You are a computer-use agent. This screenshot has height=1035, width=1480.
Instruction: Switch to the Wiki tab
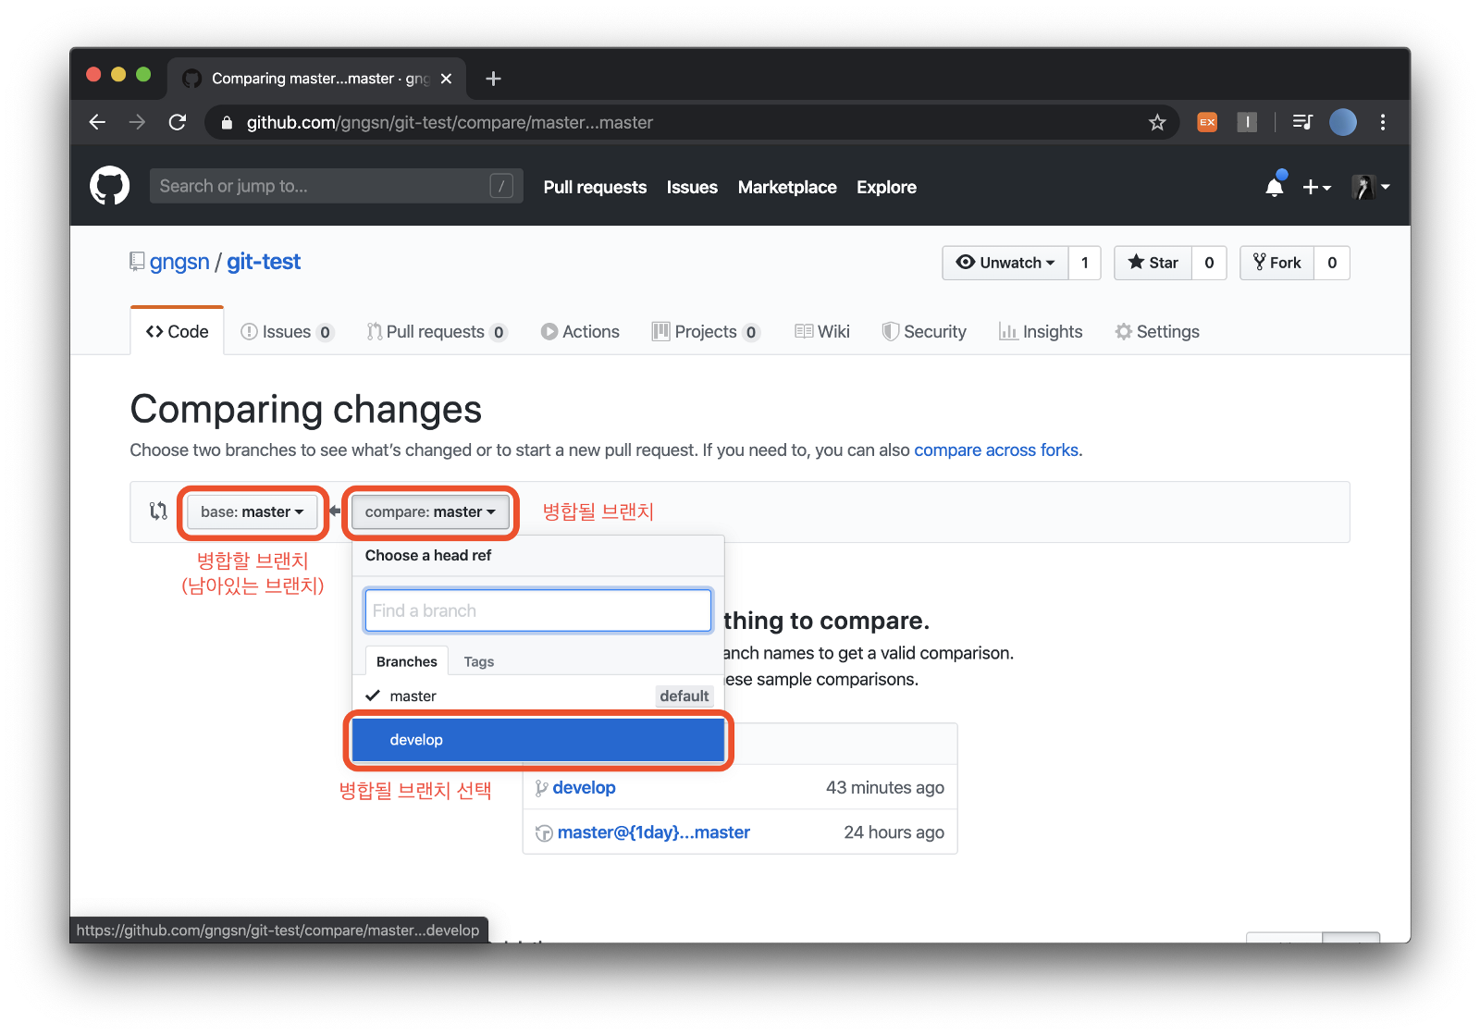pyautogui.click(x=822, y=331)
